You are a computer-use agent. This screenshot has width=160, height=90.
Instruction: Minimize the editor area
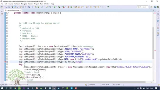[x=151, y=10]
